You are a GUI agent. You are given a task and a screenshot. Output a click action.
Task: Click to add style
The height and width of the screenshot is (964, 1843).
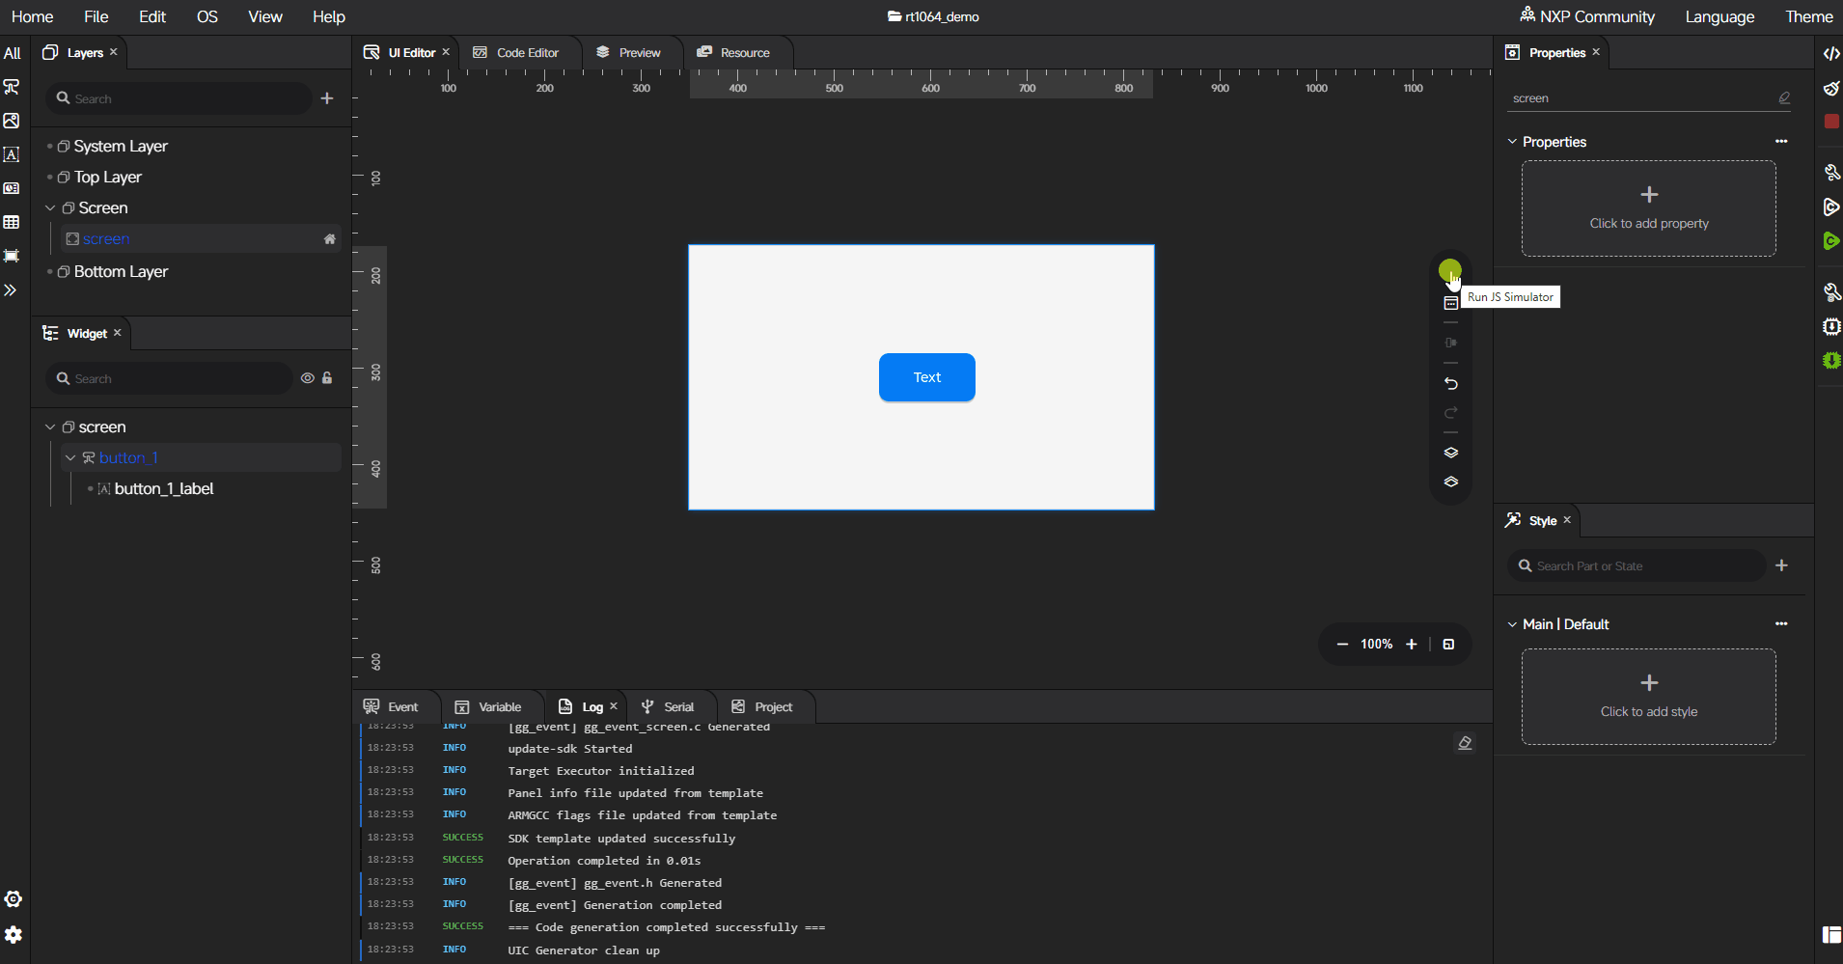click(x=1648, y=697)
